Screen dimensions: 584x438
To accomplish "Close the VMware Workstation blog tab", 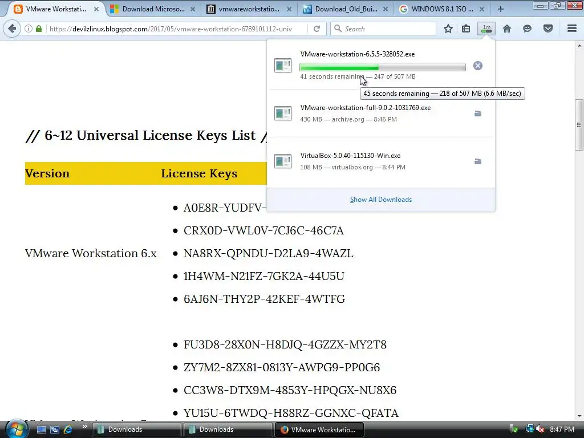I will 96,9.
